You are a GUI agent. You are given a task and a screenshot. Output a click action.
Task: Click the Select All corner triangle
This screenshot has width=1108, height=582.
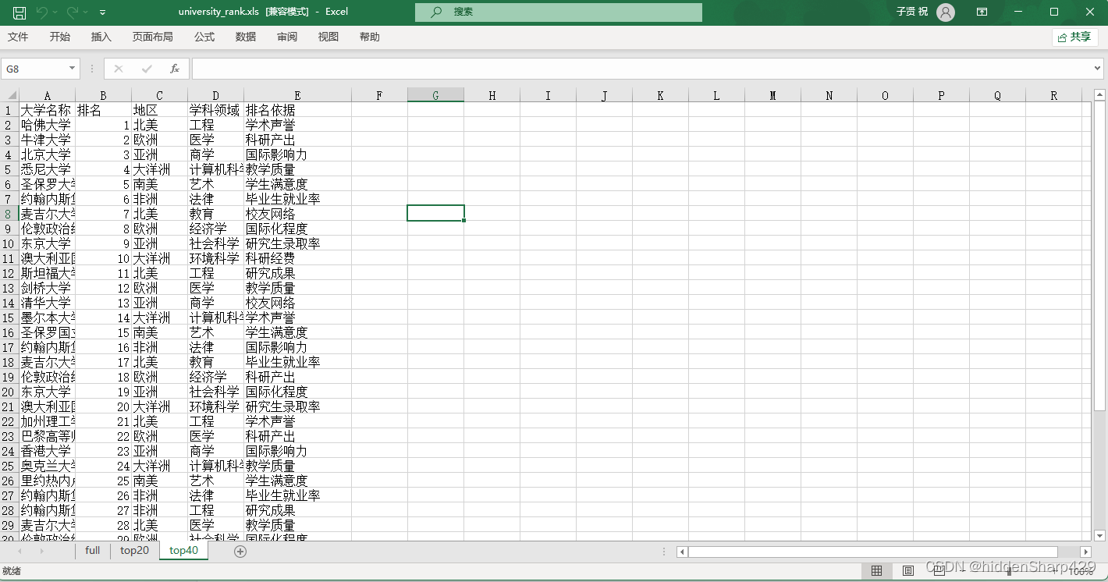10,95
